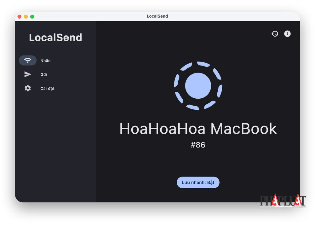Click the "Lưu nhanh: Bật" pill button

pos(198,182)
